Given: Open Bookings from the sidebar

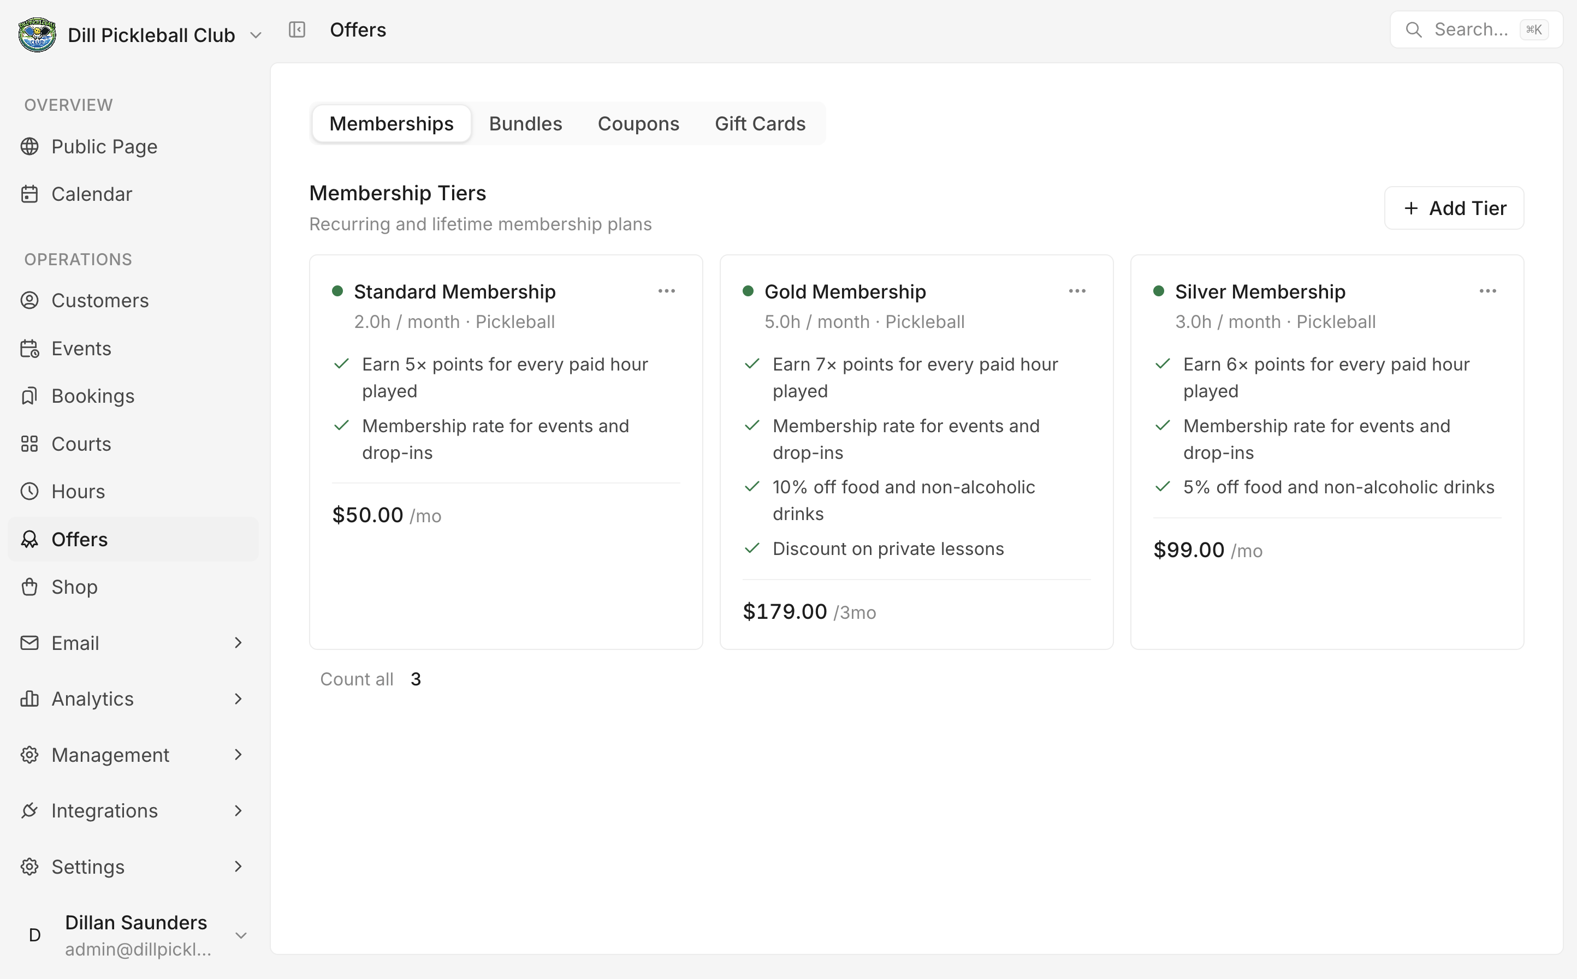Looking at the screenshot, I should tap(133, 396).
